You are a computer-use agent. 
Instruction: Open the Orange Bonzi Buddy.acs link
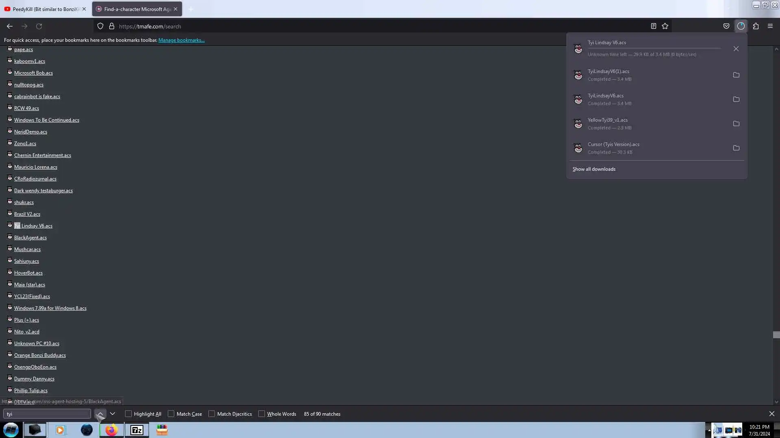point(40,355)
